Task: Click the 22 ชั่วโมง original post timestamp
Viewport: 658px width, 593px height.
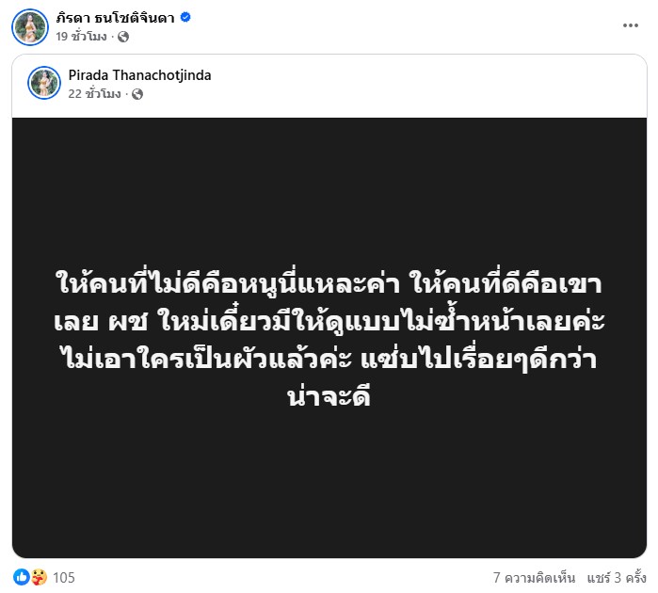Action: pyautogui.click(x=94, y=94)
